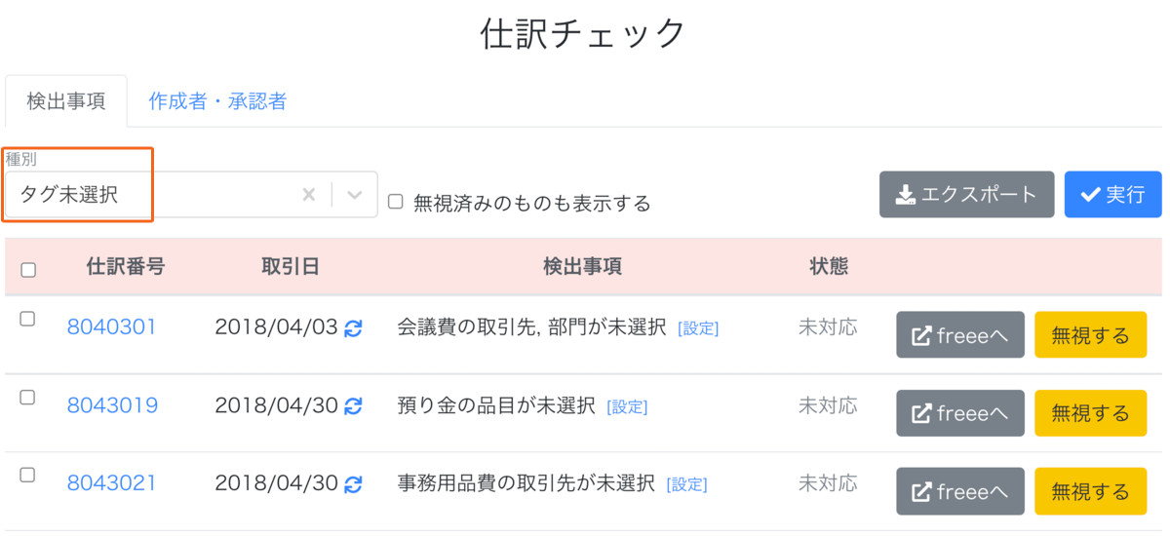Image resolution: width=1170 pixels, height=536 pixels.
Task: Click the エクスポート download button
Action: tap(967, 194)
